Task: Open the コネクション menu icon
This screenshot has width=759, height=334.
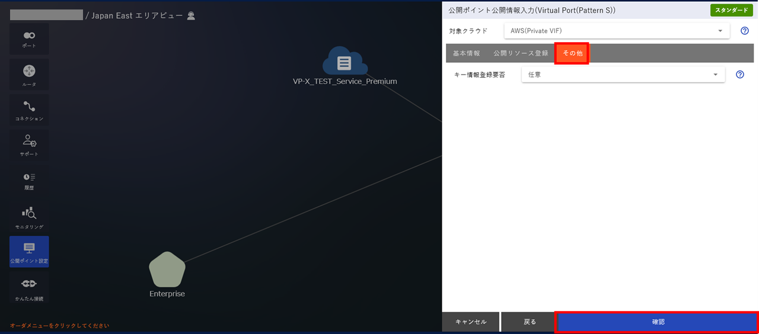Action: [29, 110]
